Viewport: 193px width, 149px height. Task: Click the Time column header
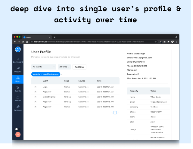point(99,81)
